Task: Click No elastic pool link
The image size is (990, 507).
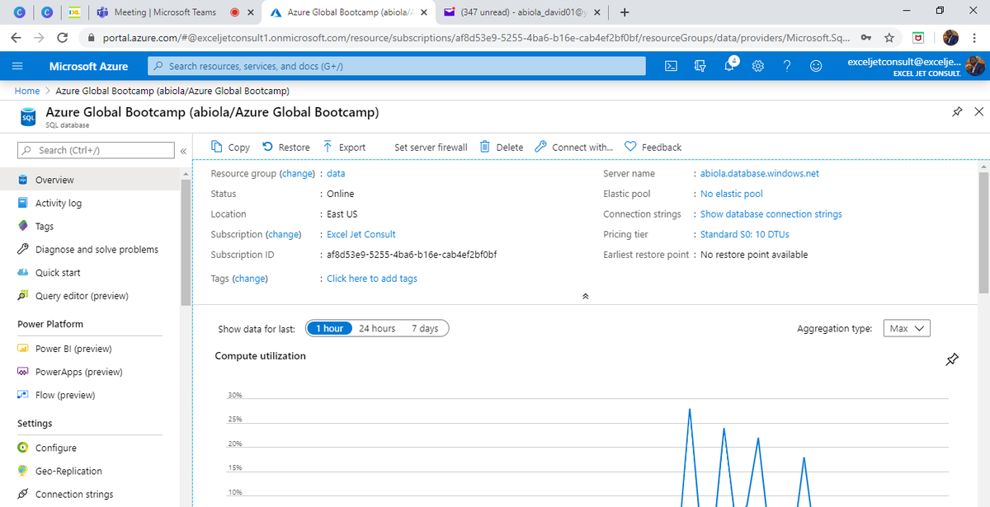Action: tap(732, 194)
